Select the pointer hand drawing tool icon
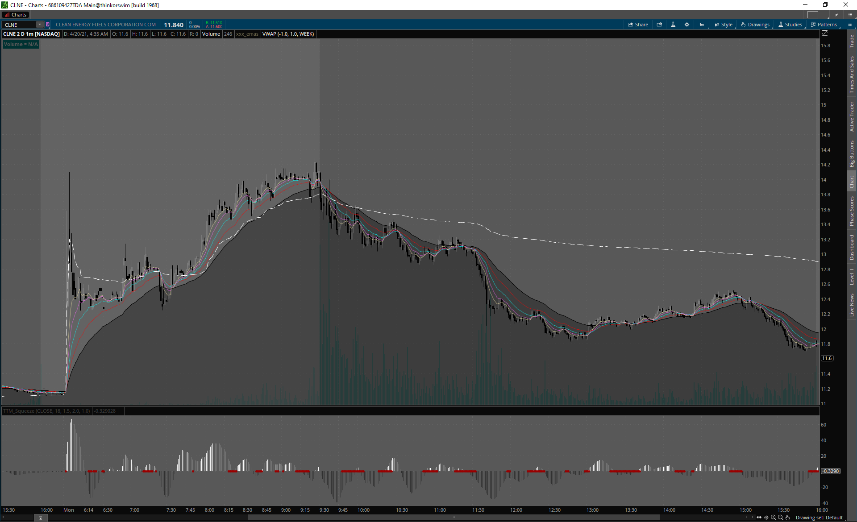Screen dimensions: 857x522 click(x=788, y=518)
